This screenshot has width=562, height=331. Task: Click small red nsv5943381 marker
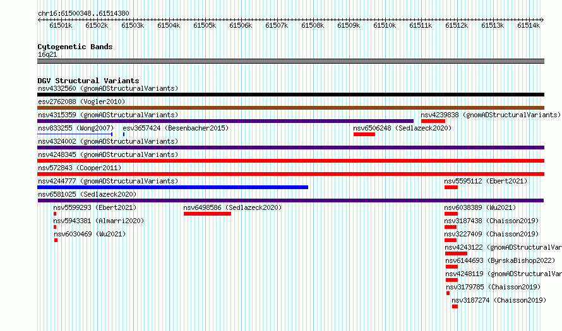point(55,227)
